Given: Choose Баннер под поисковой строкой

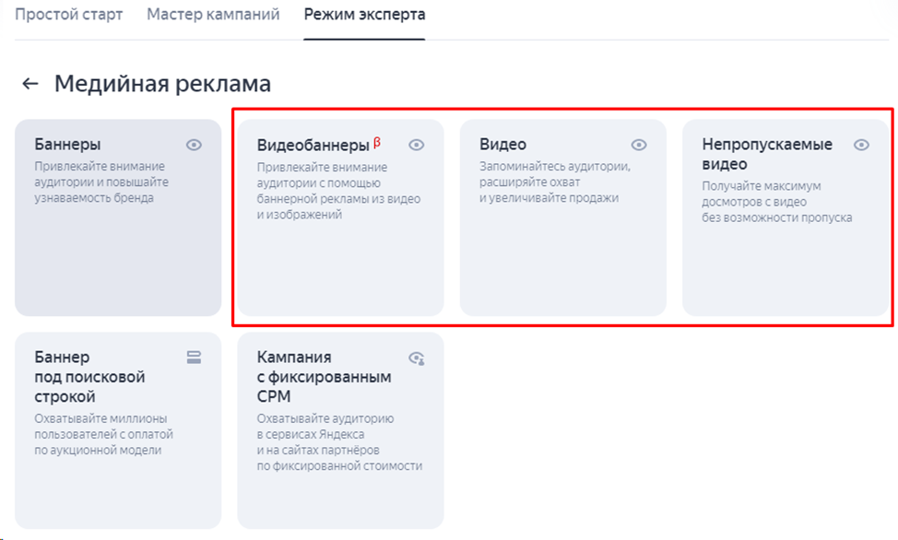Looking at the screenshot, I should pyautogui.click(x=117, y=431).
